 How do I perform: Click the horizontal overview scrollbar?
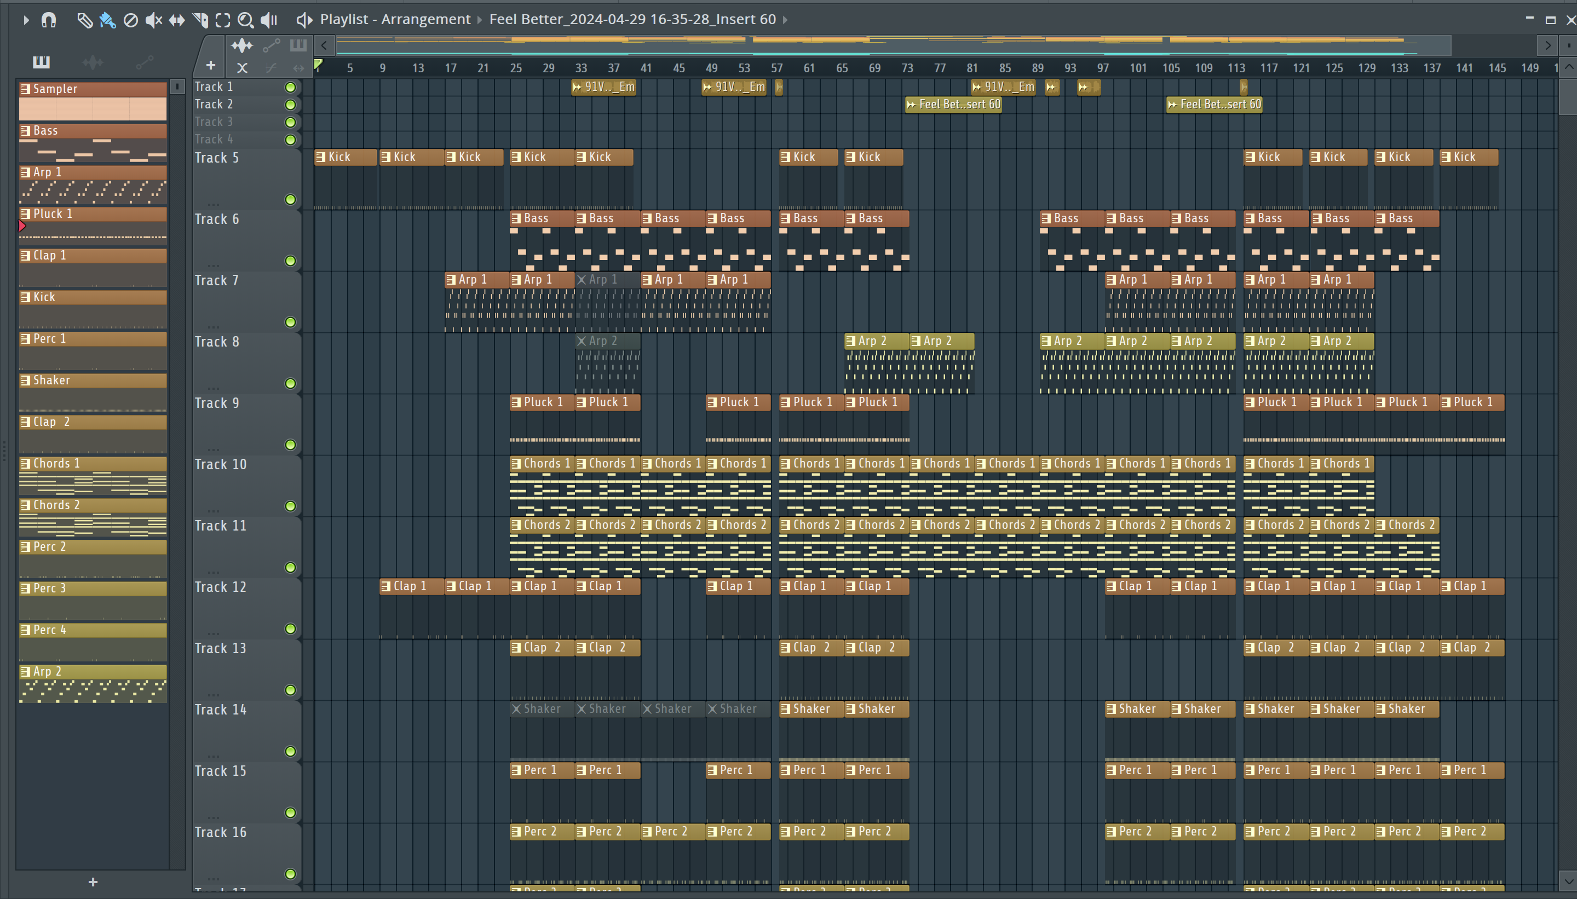(x=894, y=45)
